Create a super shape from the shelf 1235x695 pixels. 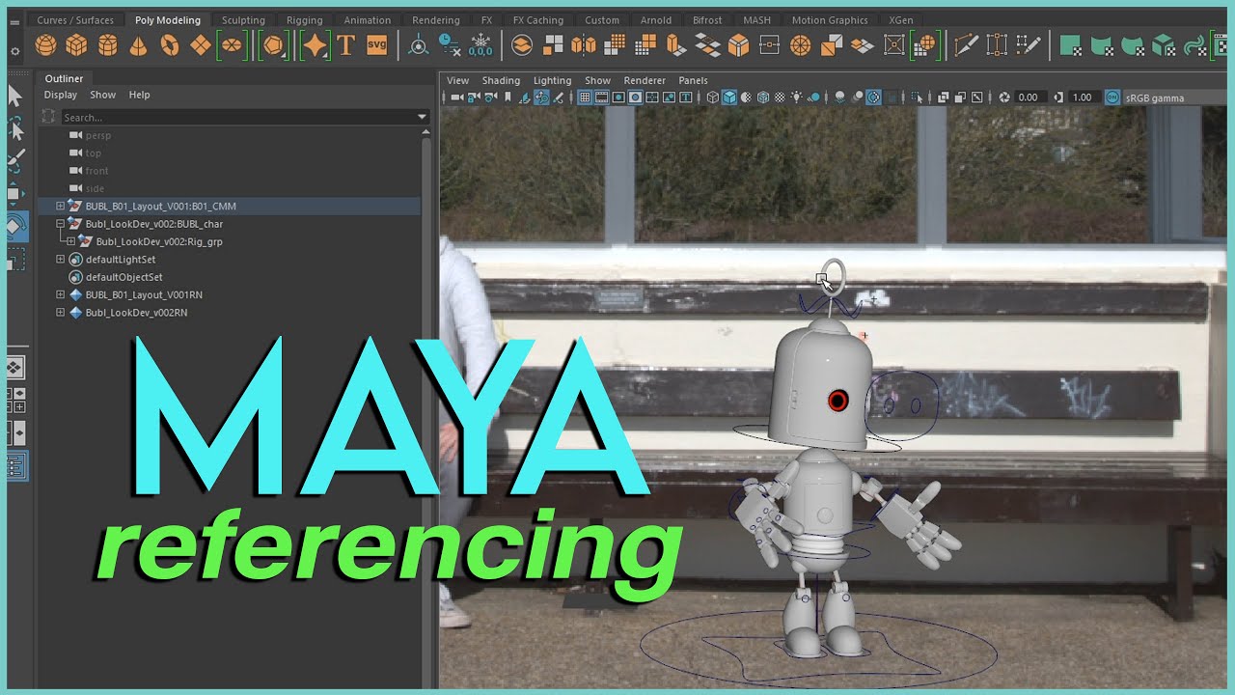316,45
